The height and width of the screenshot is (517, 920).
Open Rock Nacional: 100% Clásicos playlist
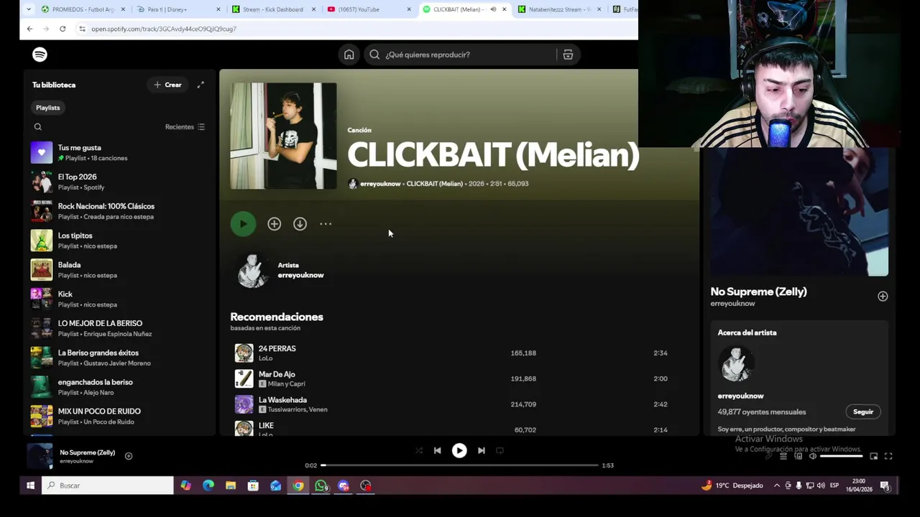coord(119,211)
